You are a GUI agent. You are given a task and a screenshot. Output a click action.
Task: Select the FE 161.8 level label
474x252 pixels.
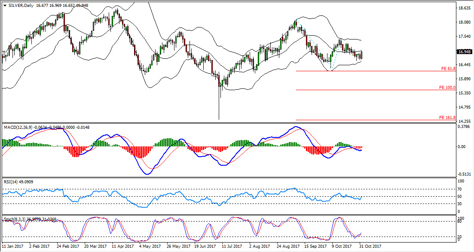tap(447, 118)
